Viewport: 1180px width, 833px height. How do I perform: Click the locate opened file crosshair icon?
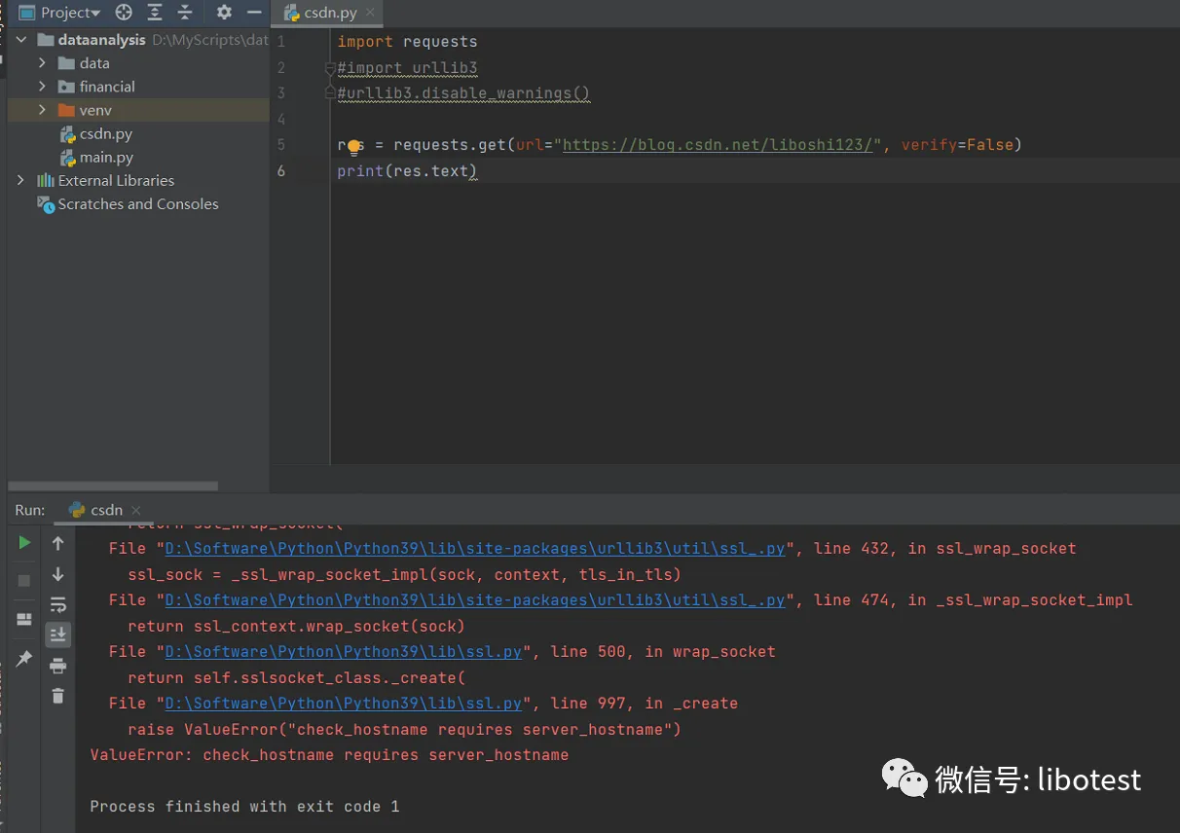[x=124, y=13]
